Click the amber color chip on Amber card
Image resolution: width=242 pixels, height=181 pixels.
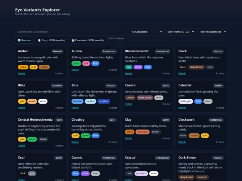click(23, 67)
